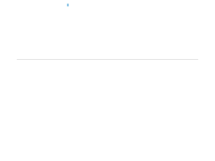
Task: Click the gray horizontal divider line
Action: (107, 59)
